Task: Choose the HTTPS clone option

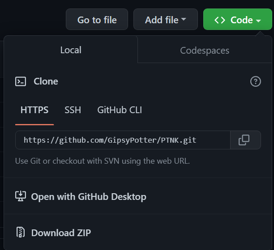Action: (34, 110)
